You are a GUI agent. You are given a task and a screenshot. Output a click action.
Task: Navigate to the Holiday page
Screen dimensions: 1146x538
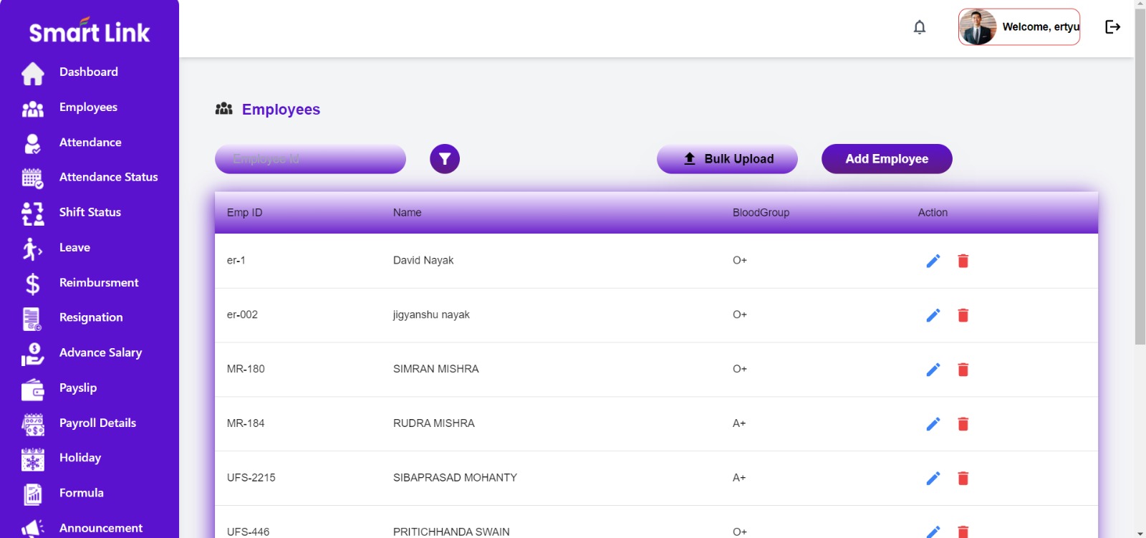[x=80, y=458]
